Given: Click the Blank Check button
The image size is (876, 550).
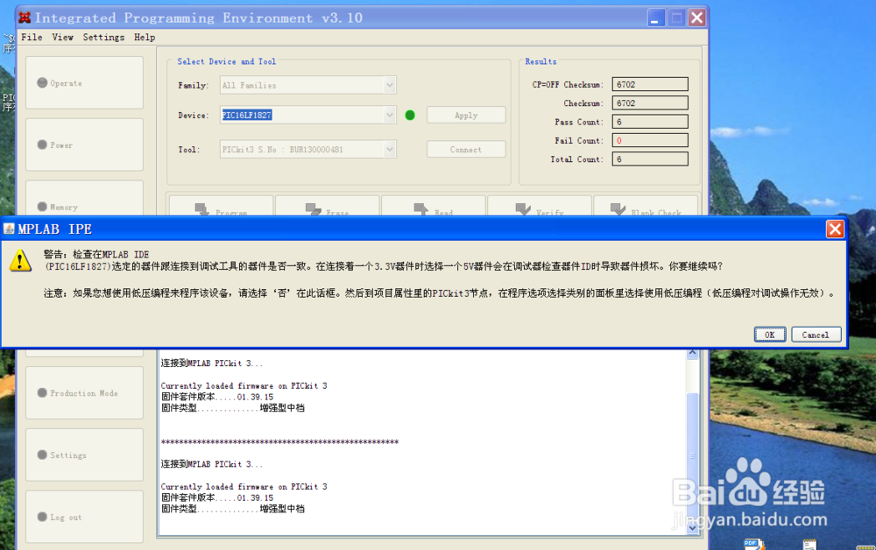Looking at the screenshot, I should 646,206.
